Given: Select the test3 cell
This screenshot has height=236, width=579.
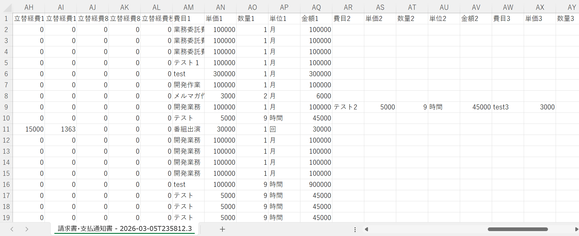Looking at the screenshot, I should pyautogui.click(x=508, y=107).
